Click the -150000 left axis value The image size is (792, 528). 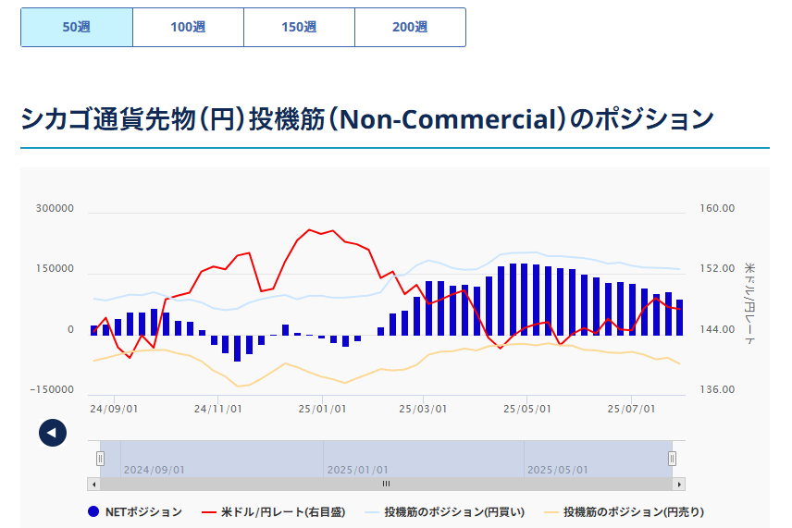point(52,389)
